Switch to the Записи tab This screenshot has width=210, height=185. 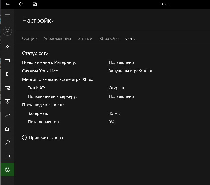point(85,39)
